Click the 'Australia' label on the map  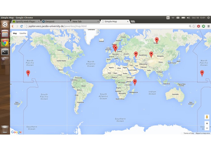click(175, 94)
